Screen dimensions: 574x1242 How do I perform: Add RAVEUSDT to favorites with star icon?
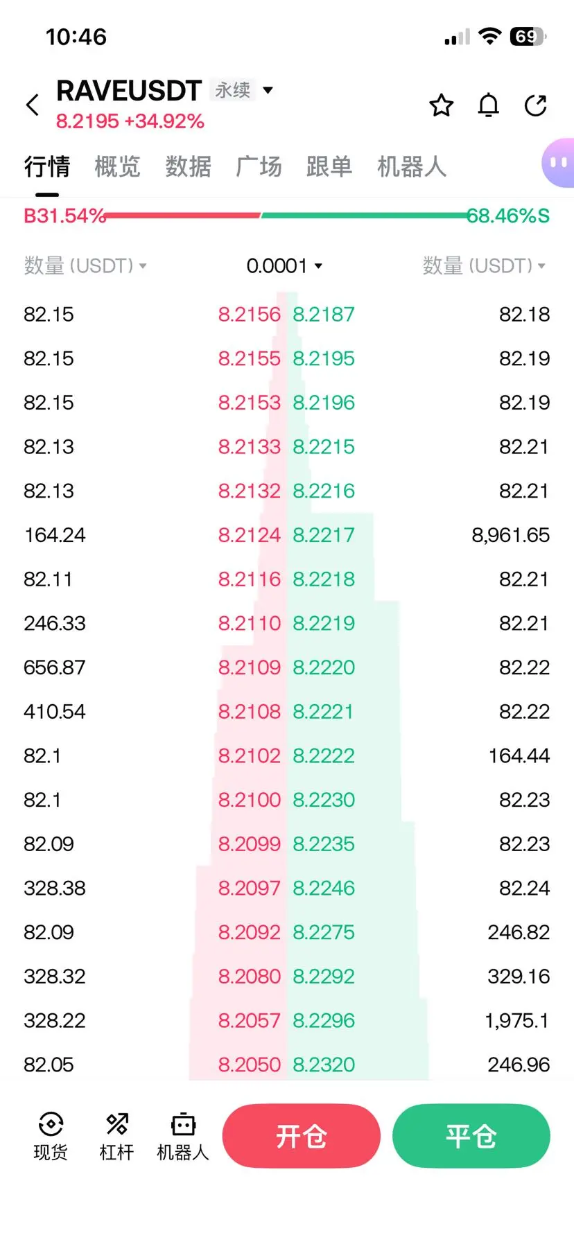(x=442, y=105)
